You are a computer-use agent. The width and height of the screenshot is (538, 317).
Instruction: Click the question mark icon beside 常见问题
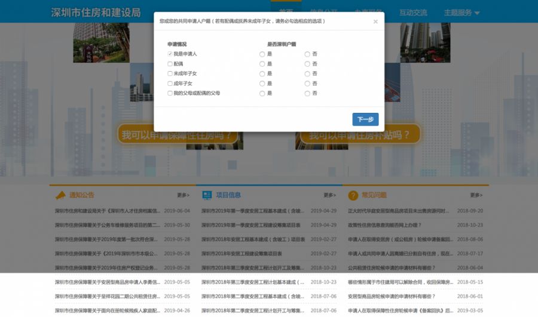click(353, 195)
